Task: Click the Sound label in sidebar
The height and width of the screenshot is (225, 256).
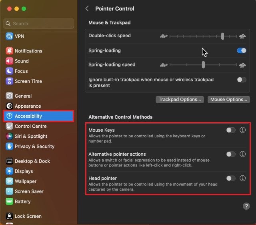Action: (22, 61)
